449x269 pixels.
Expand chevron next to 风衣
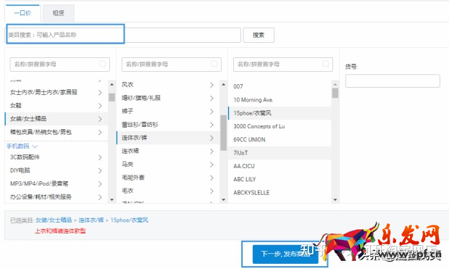(211, 85)
